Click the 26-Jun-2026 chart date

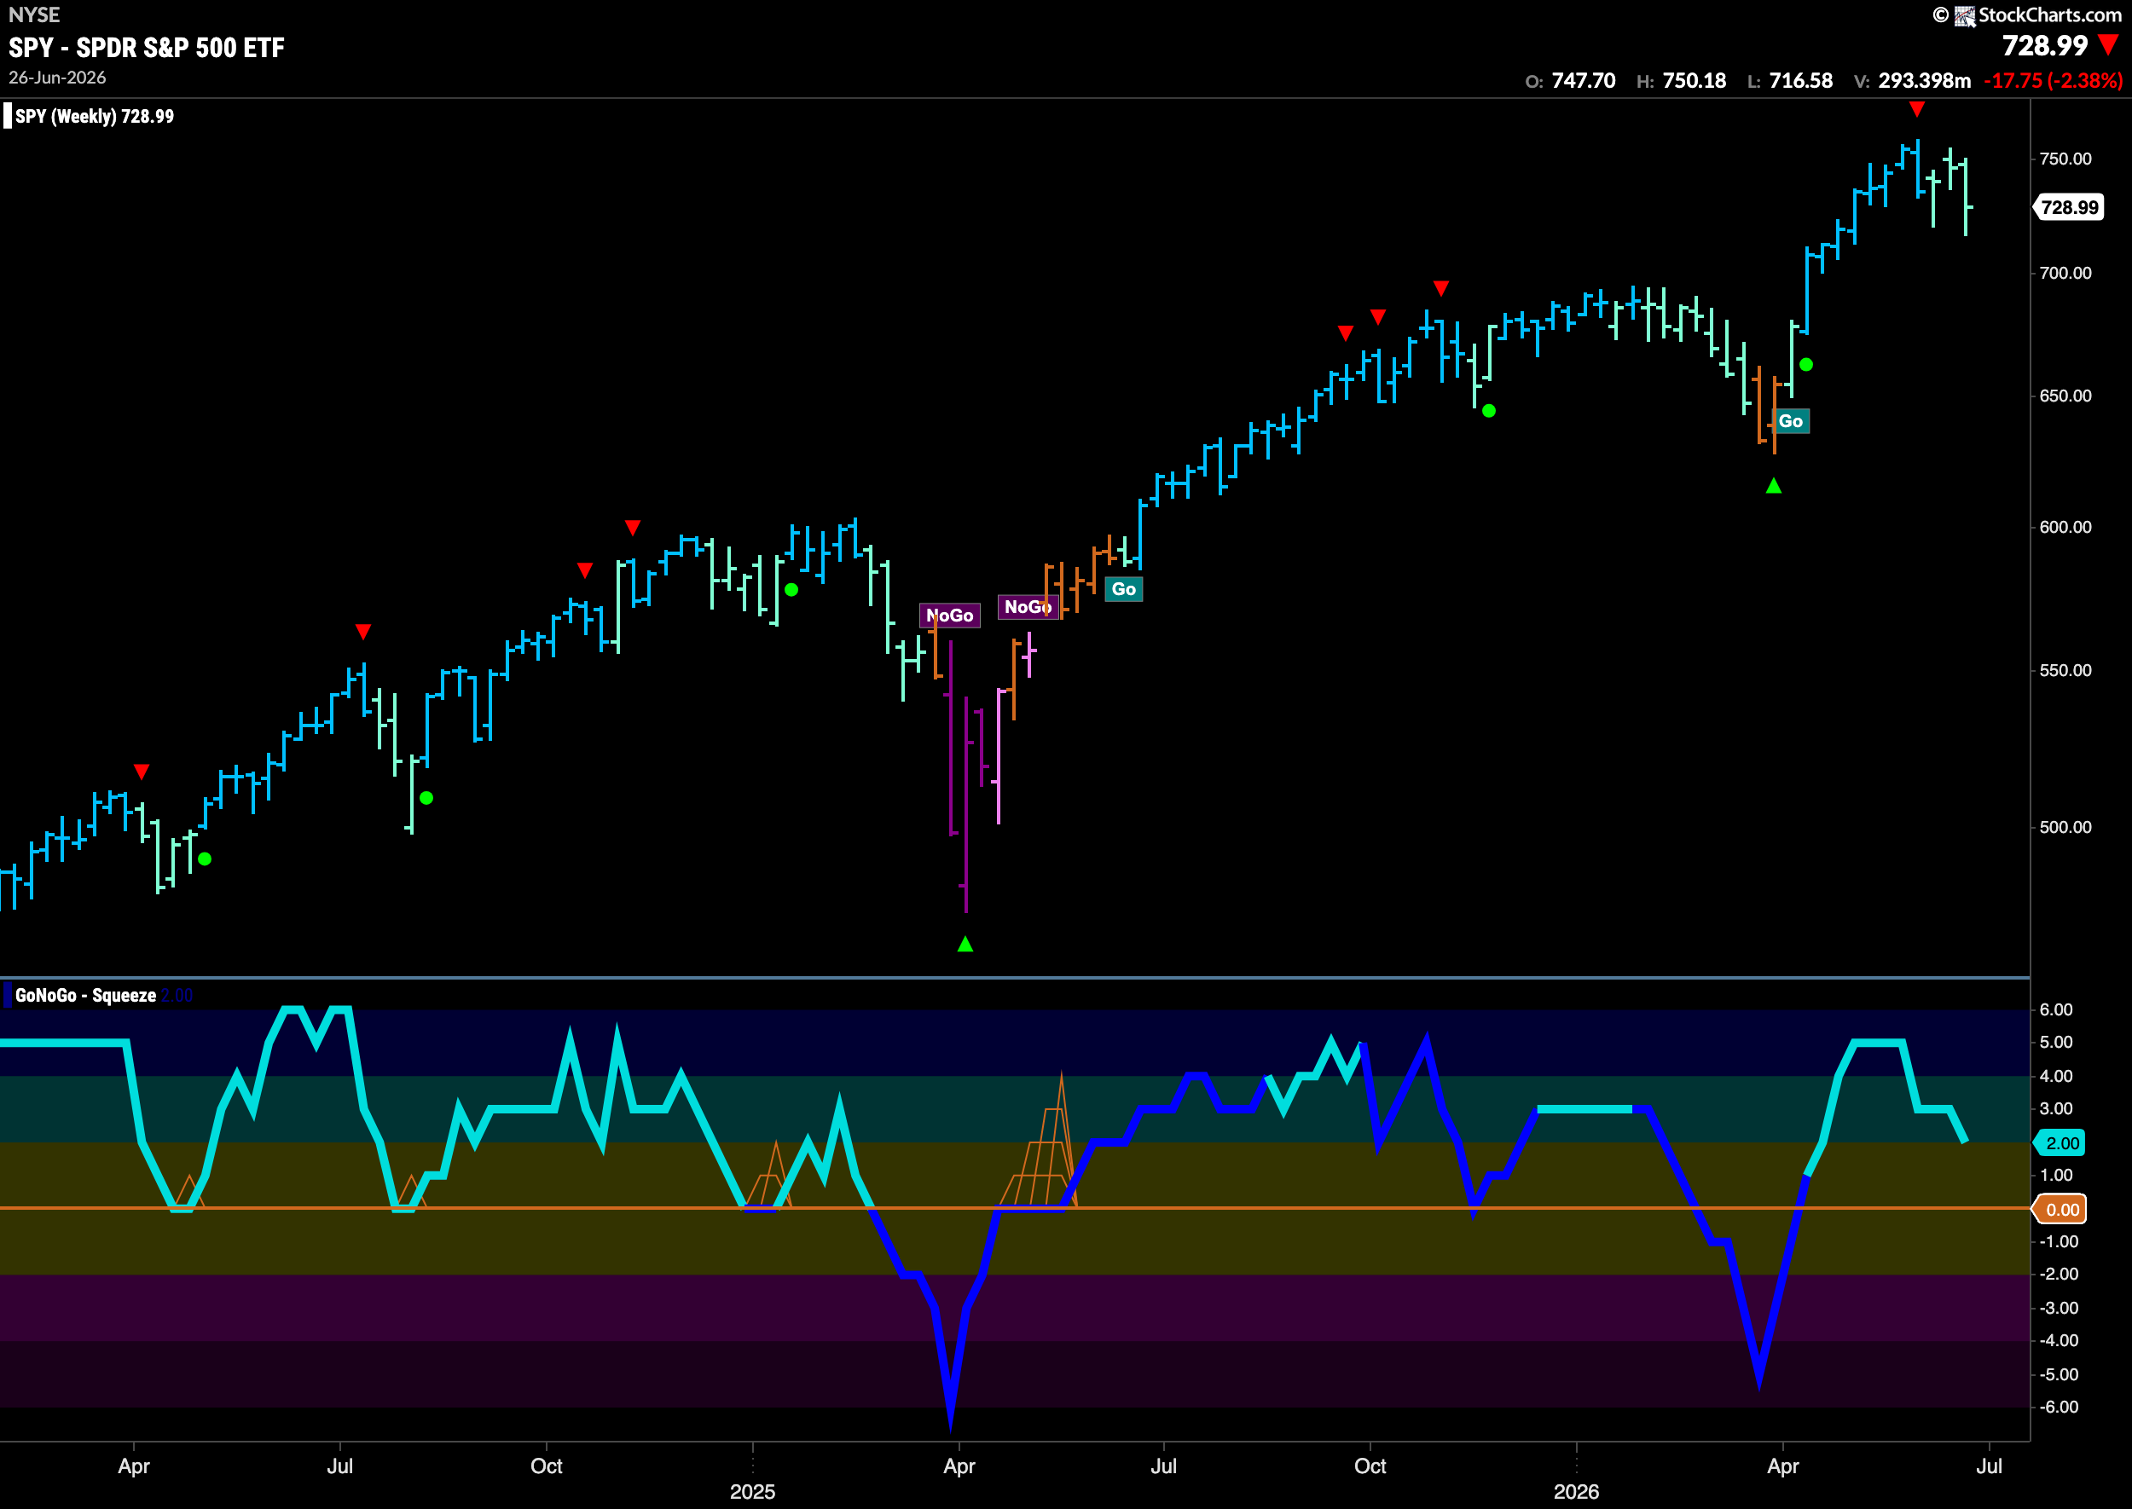(x=58, y=78)
